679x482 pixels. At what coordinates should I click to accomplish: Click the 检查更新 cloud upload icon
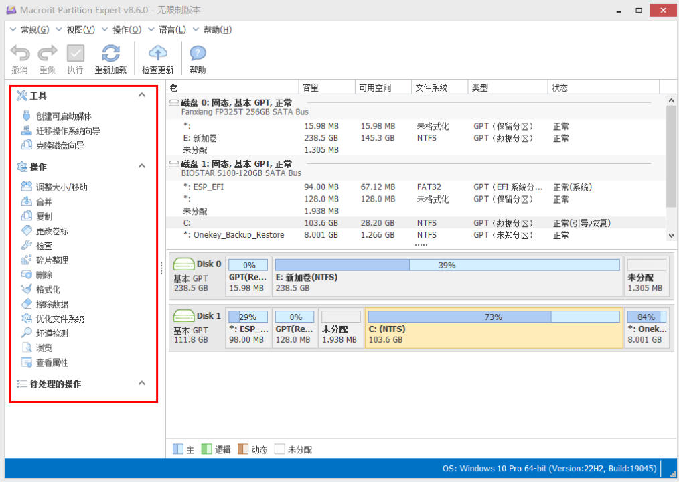157,54
